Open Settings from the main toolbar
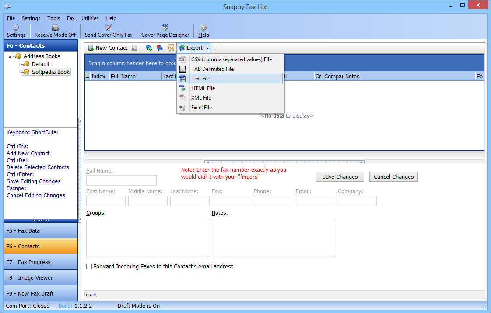491x313 pixels. tap(16, 31)
